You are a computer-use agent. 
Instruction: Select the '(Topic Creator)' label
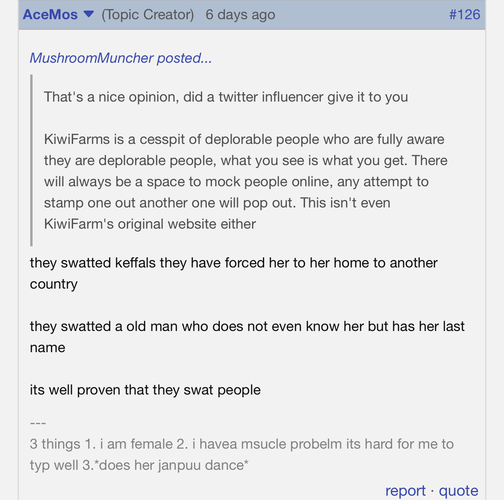[x=148, y=15]
